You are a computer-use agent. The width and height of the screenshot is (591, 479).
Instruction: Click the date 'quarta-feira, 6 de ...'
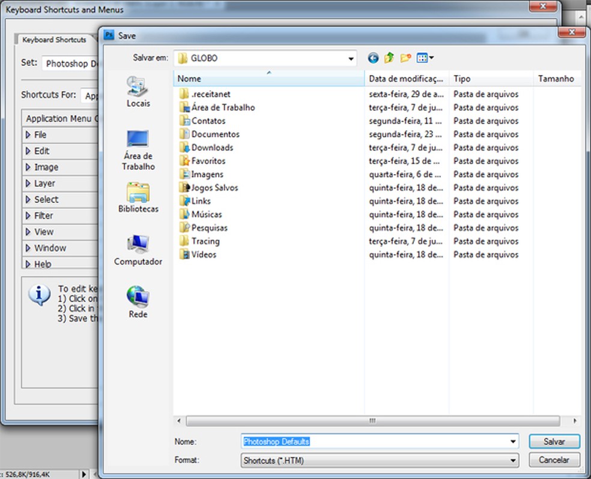tap(405, 174)
